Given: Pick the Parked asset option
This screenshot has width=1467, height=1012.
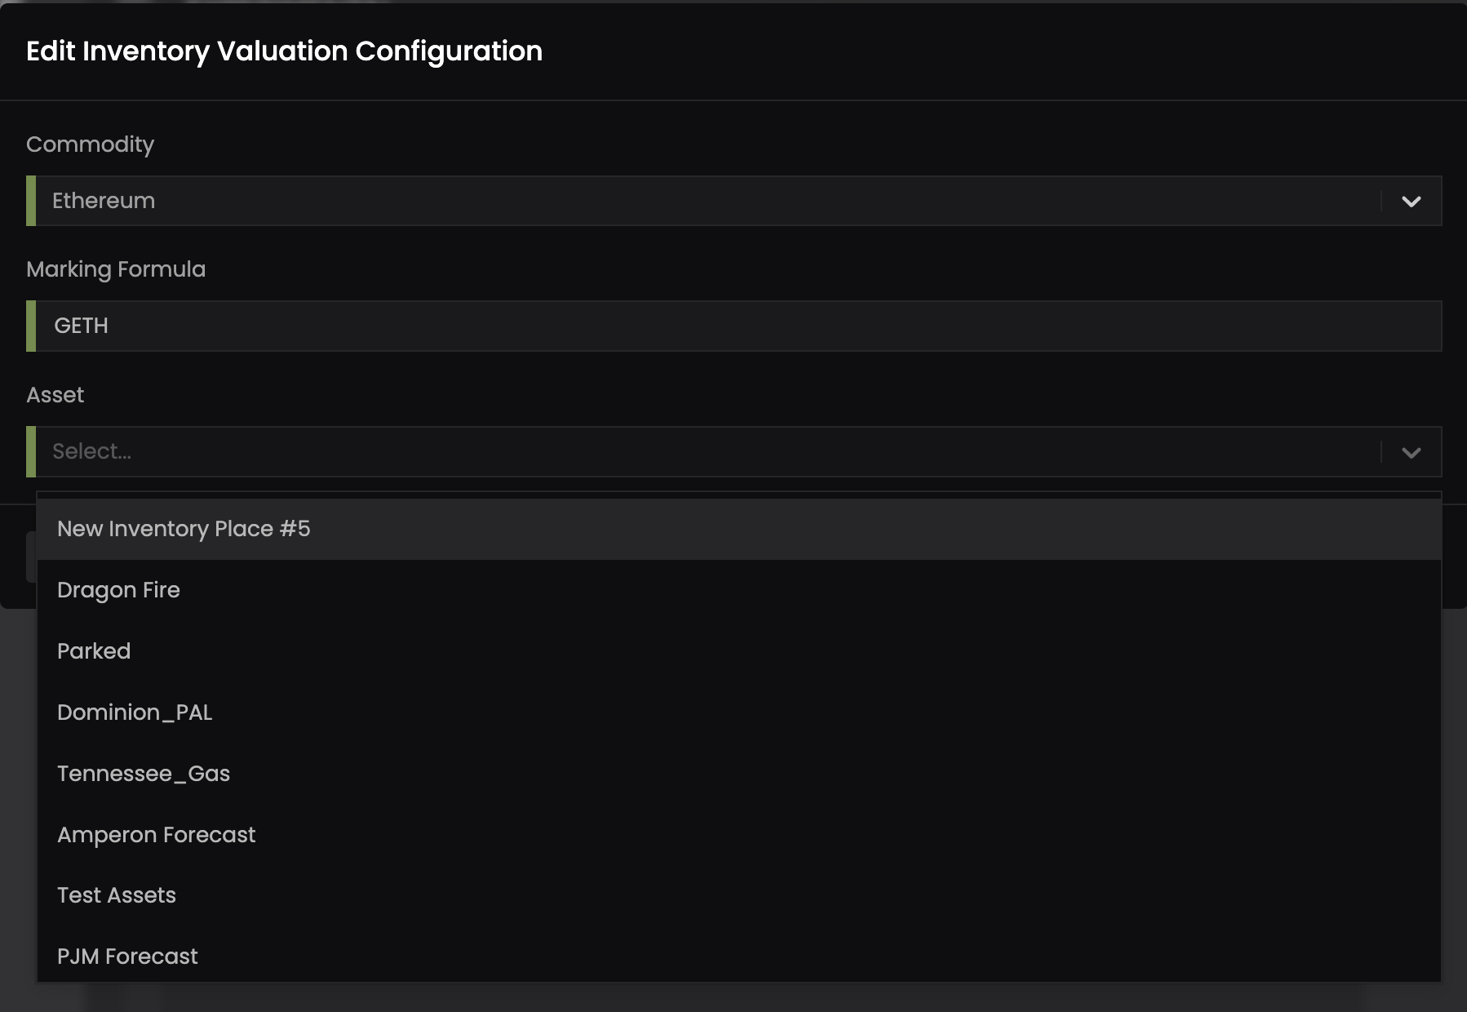Looking at the screenshot, I should coord(94,651).
